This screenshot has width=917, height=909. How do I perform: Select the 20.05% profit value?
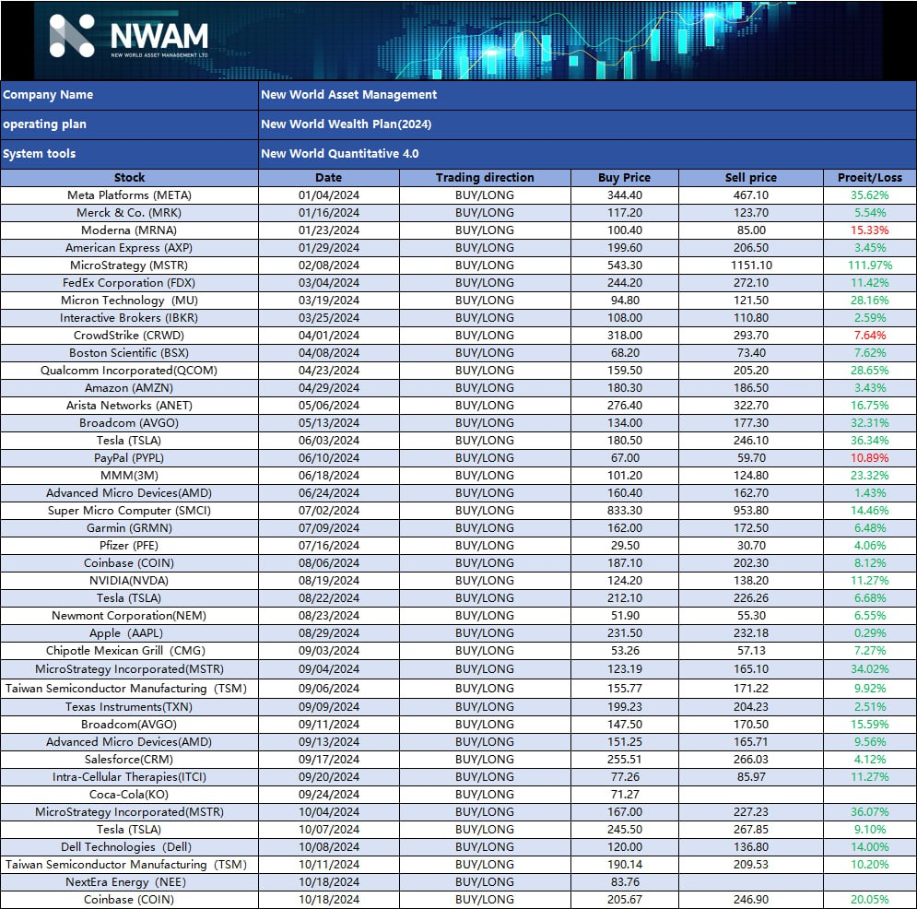point(870,900)
